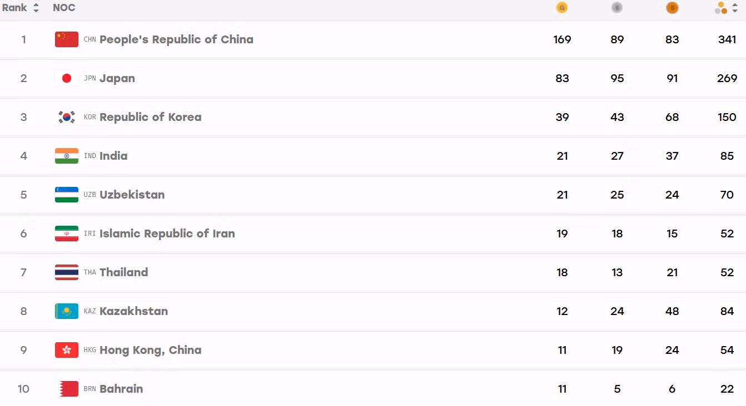The width and height of the screenshot is (746, 406).
Task: Click the Kazakhstan flag icon
Action: (67, 311)
